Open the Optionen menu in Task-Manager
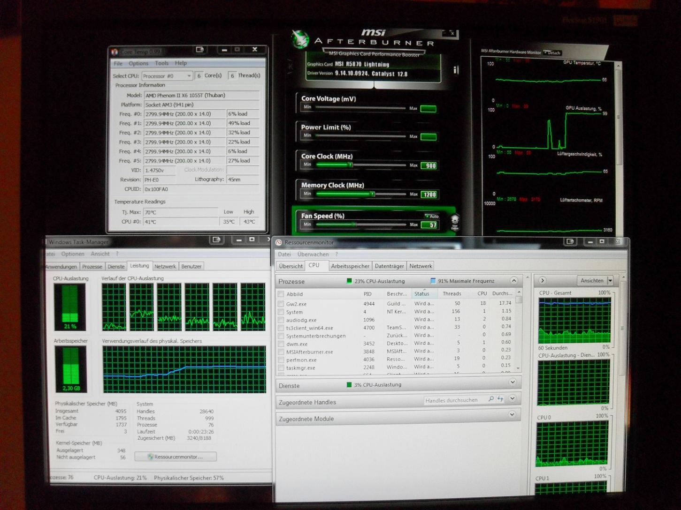The height and width of the screenshot is (510, 681). [73, 254]
